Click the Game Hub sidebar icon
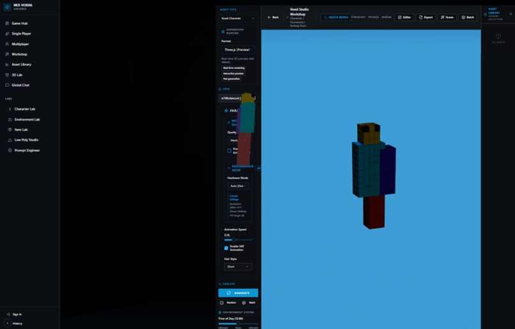This screenshot has height=329, width=515. (7, 23)
